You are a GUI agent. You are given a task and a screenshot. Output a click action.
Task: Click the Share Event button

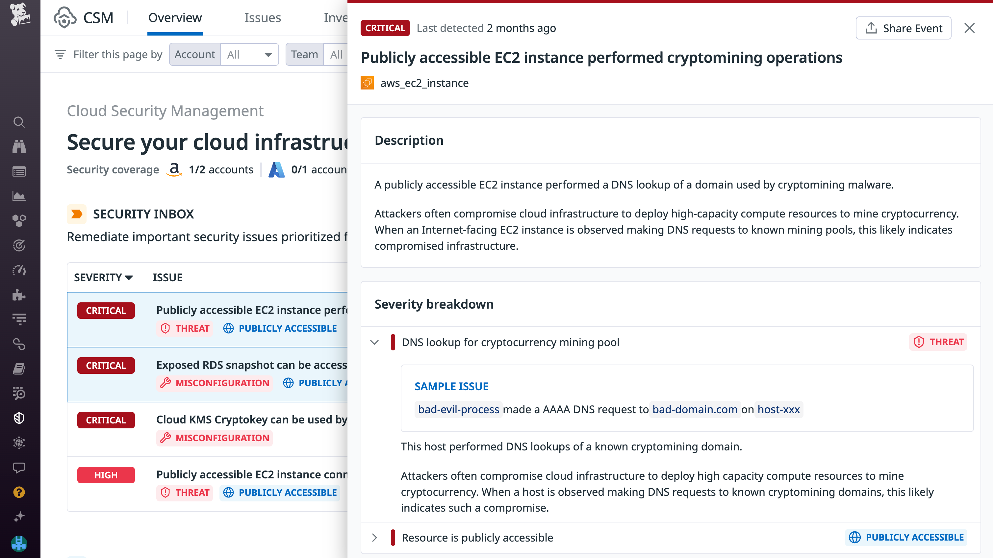[x=903, y=28]
